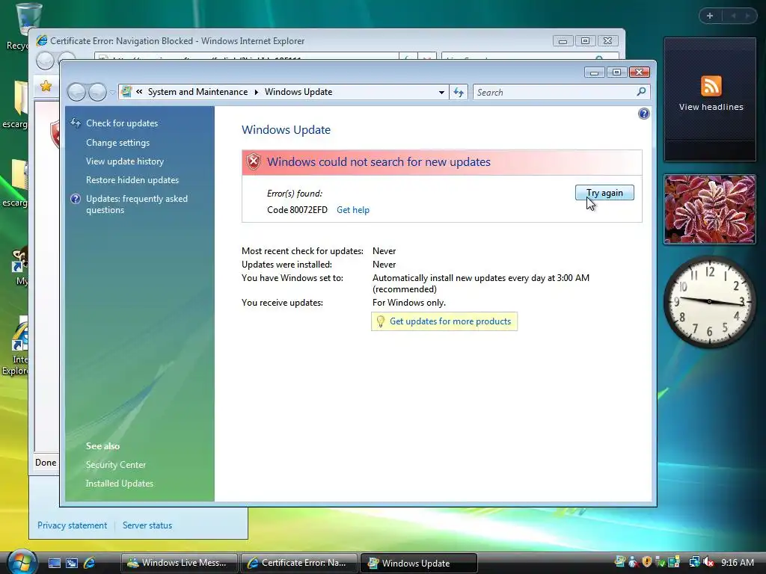Open the recent pages dropdown arrow
Screen dimensions: 766x574
click(112, 92)
